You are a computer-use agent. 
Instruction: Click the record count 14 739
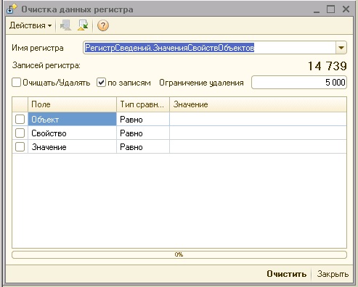click(x=328, y=66)
